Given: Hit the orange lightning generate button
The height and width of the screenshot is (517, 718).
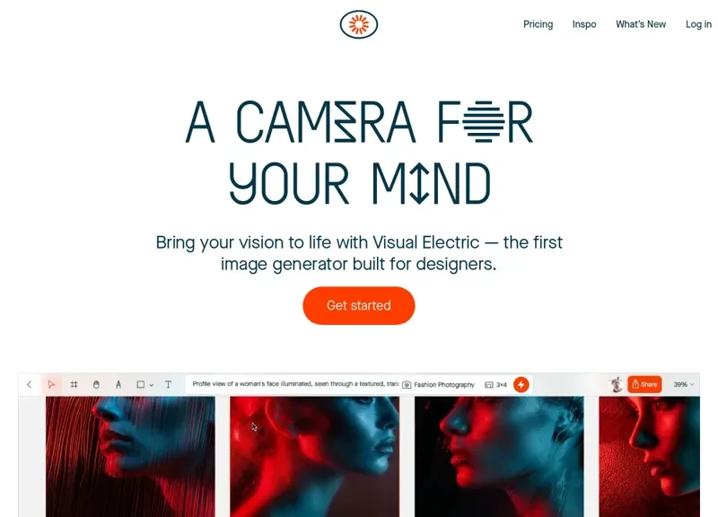Looking at the screenshot, I should (521, 385).
